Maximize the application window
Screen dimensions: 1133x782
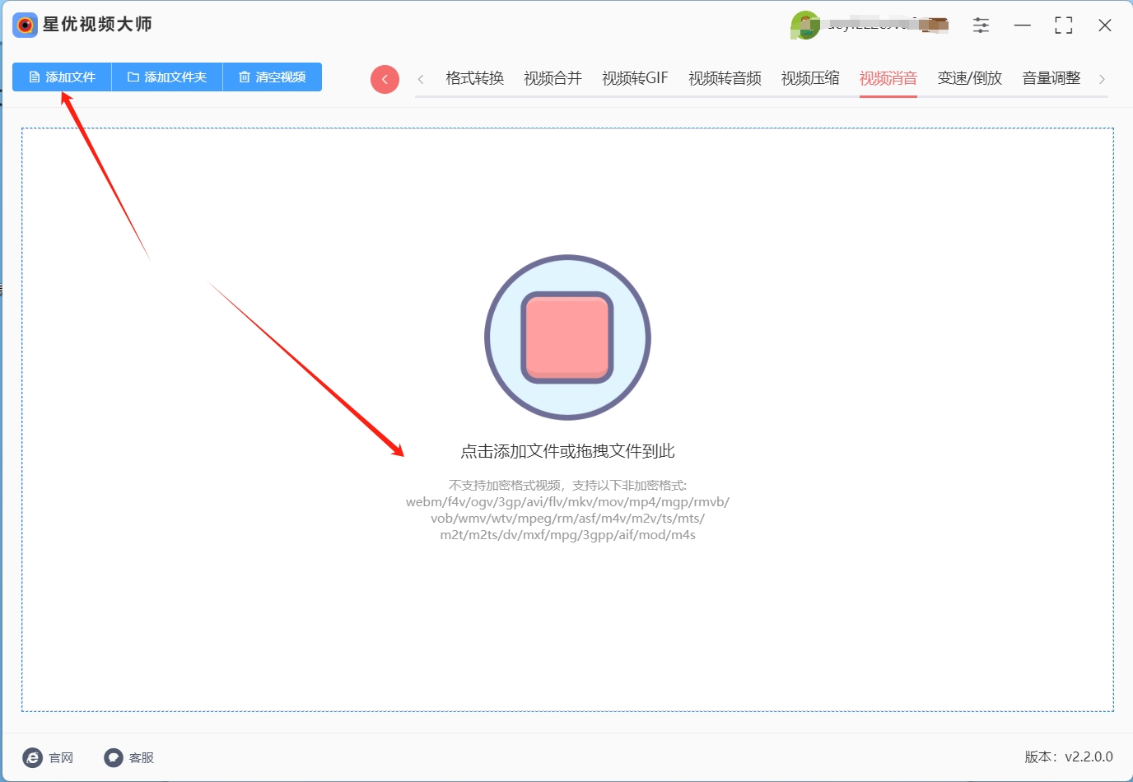1064,26
